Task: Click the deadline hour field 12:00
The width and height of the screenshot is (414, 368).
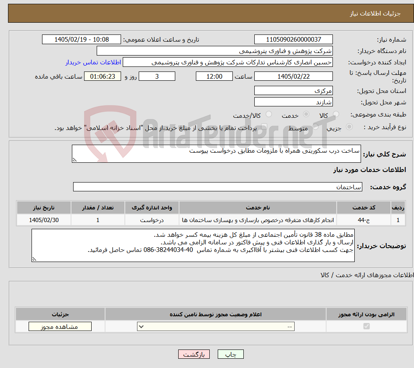Action: [x=214, y=77]
